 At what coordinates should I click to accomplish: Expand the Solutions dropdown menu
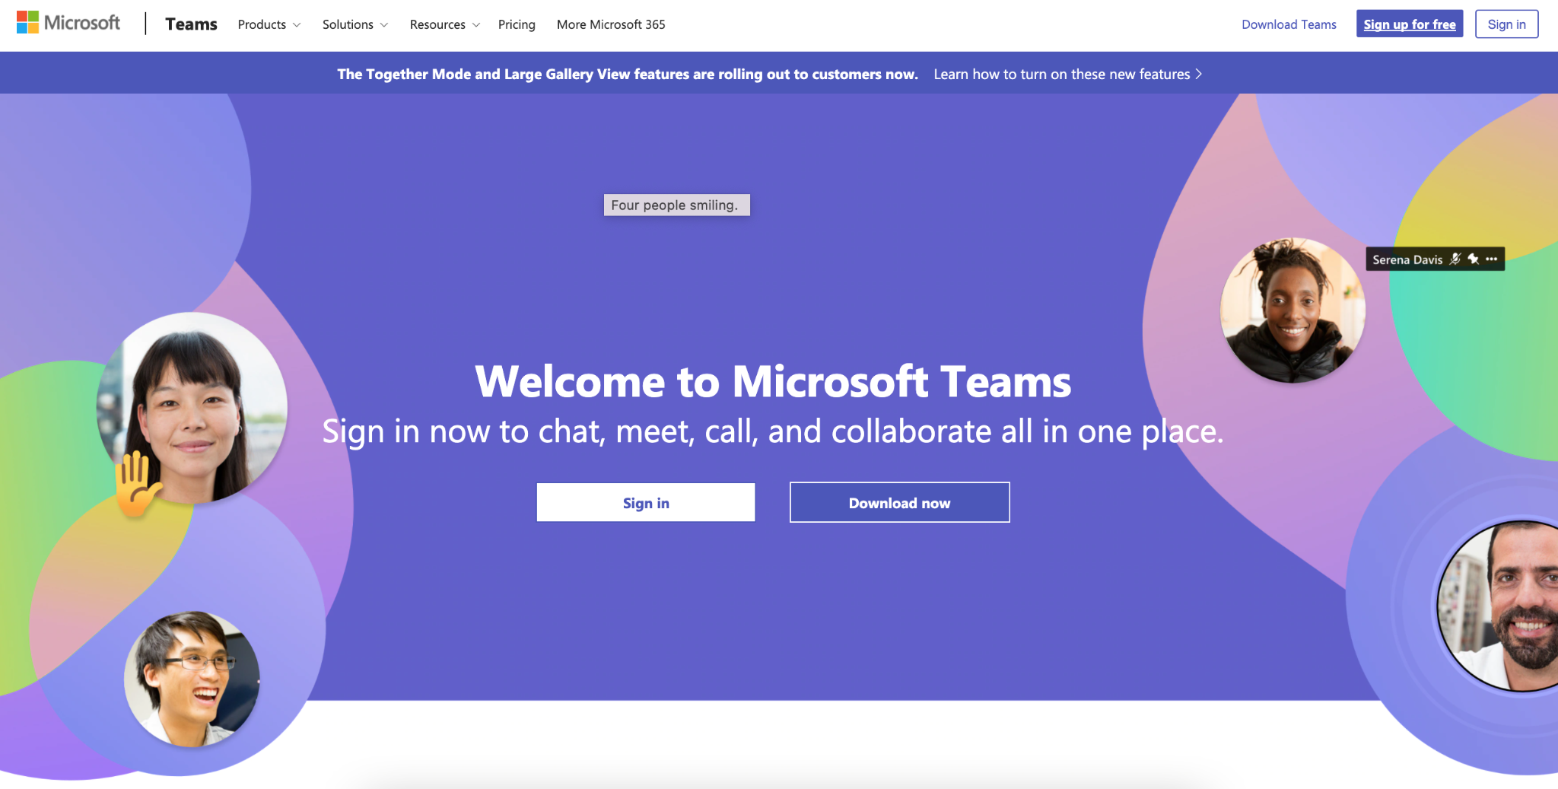point(355,24)
